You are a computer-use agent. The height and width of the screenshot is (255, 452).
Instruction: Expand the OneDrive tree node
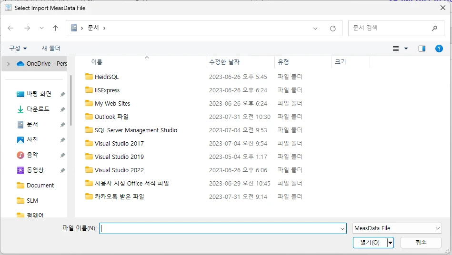(9, 64)
